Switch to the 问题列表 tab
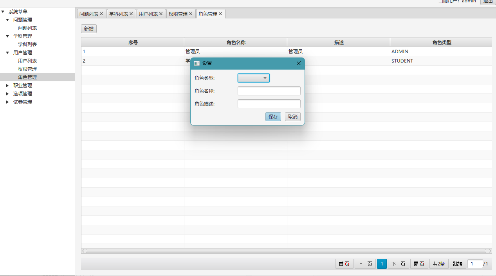The height and width of the screenshot is (276, 496). [x=89, y=14]
